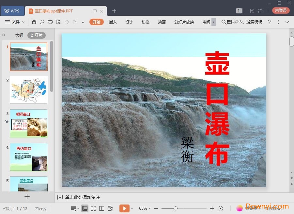294x214 pixels.
Task: Open Print Preview from the quick access toolbar
Action: point(58,22)
